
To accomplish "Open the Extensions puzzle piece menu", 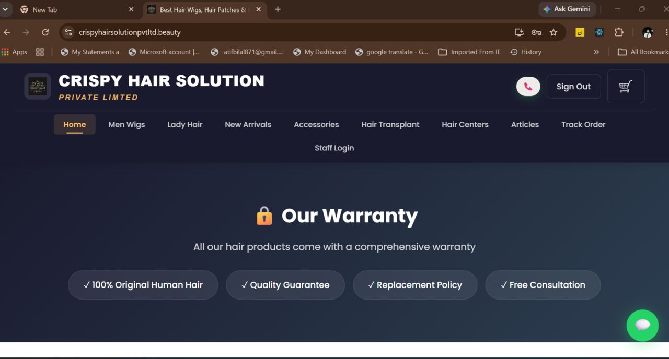I will [619, 32].
